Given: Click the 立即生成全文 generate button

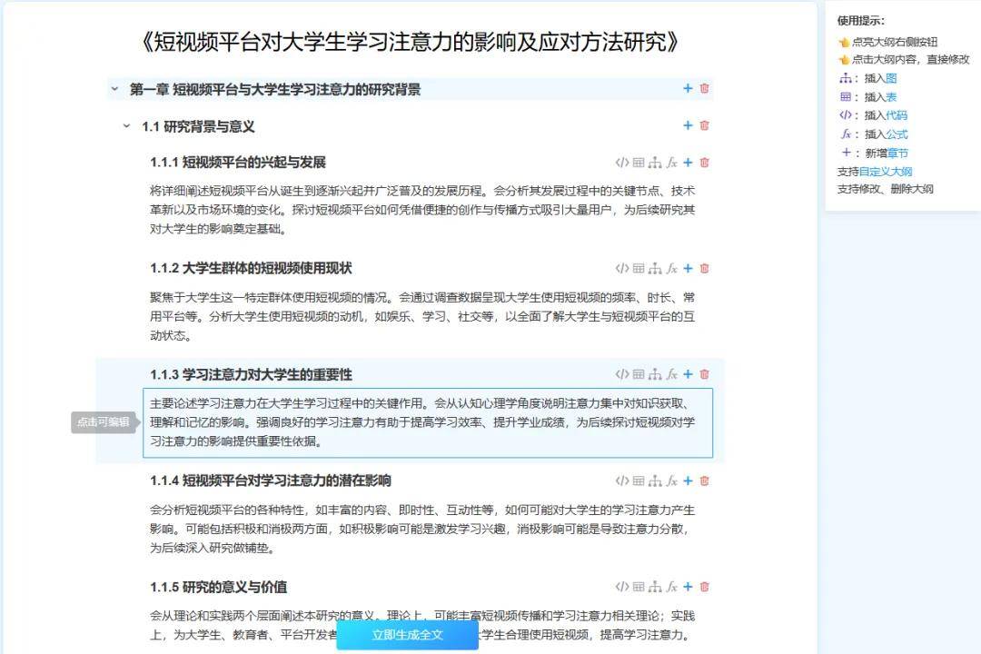Looking at the screenshot, I should 407,635.
